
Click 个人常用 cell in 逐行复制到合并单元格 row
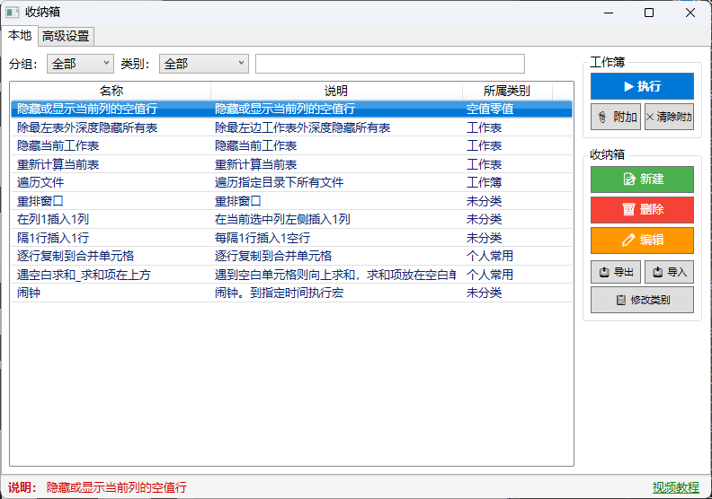(x=490, y=256)
